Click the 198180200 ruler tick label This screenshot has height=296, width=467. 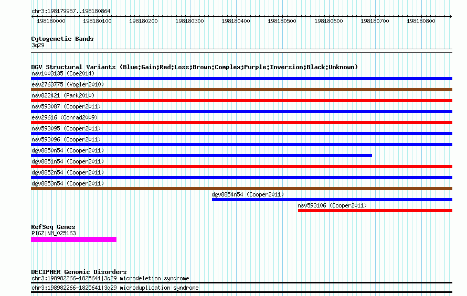click(143, 21)
